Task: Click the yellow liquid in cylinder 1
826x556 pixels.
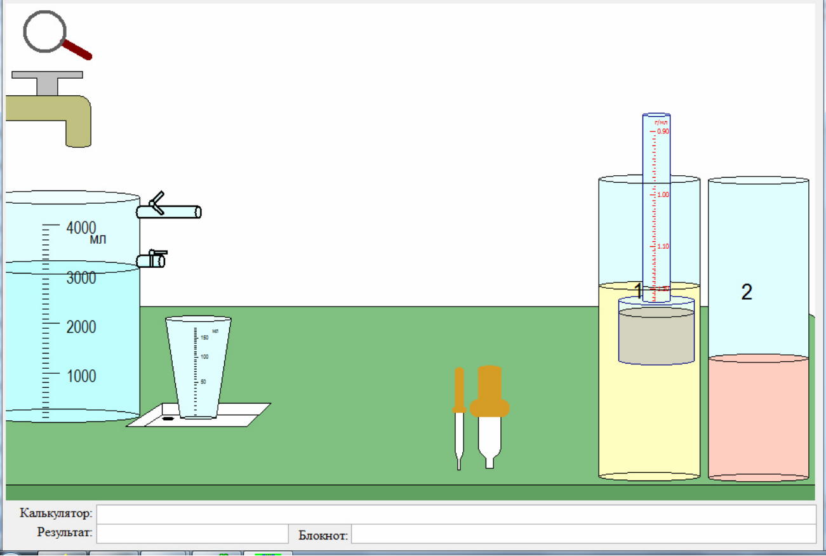Action: [649, 419]
